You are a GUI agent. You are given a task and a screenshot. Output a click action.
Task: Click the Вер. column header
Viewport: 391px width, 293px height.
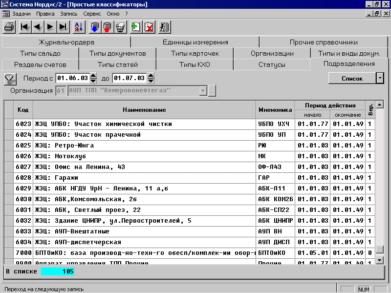[370, 110]
